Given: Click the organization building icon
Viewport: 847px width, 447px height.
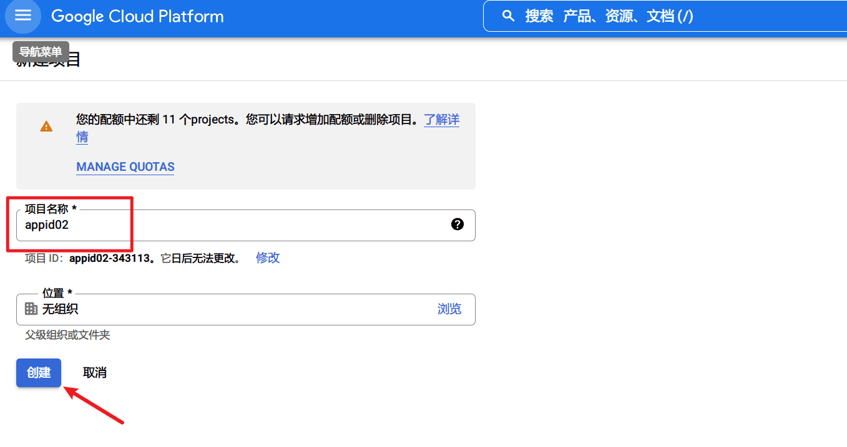Looking at the screenshot, I should tap(31, 309).
